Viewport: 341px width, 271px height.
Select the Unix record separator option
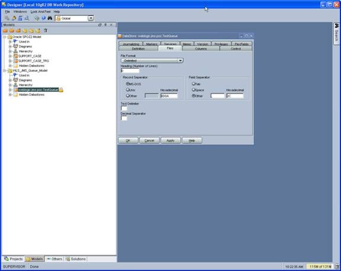130,89
